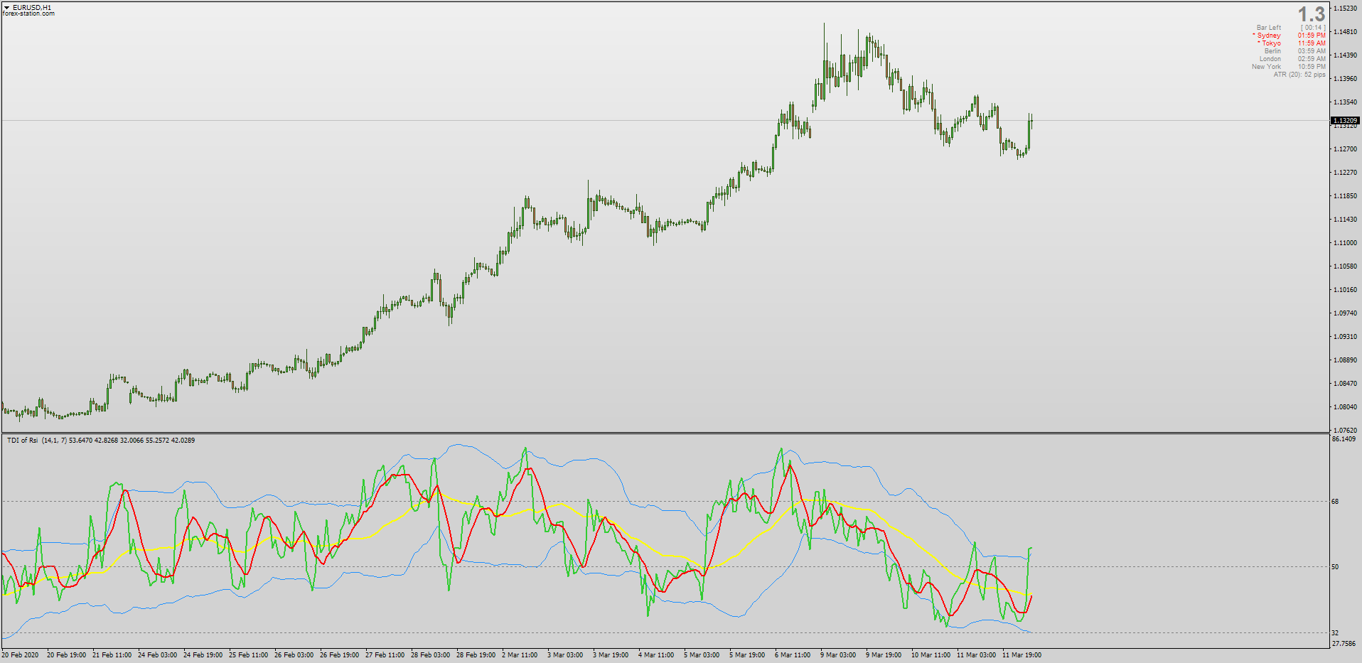Click the 1.11000 price axis label

point(1345,243)
